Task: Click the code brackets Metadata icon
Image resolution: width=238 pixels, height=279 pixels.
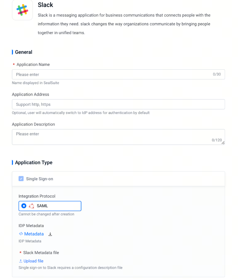Action: tap(21, 234)
